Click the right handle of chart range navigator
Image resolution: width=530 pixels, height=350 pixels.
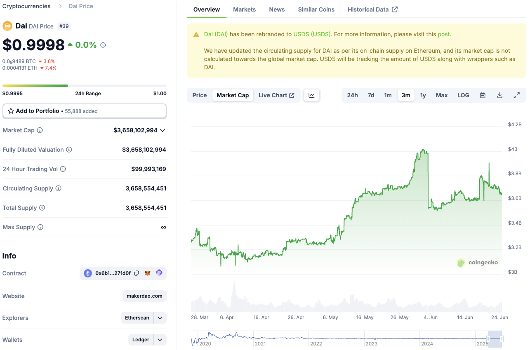click(502, 339)
